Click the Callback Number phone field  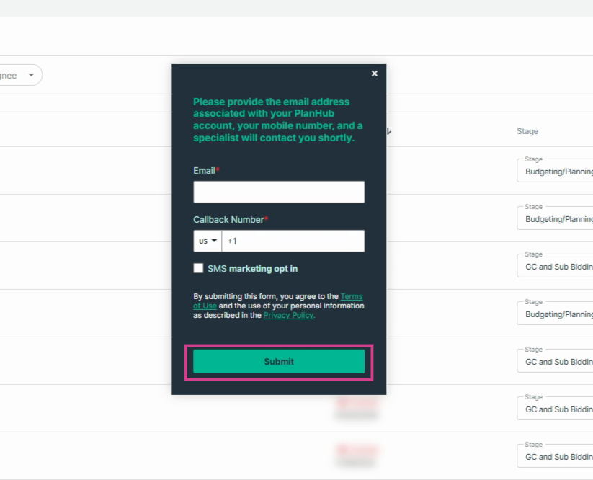pos(293,241)
